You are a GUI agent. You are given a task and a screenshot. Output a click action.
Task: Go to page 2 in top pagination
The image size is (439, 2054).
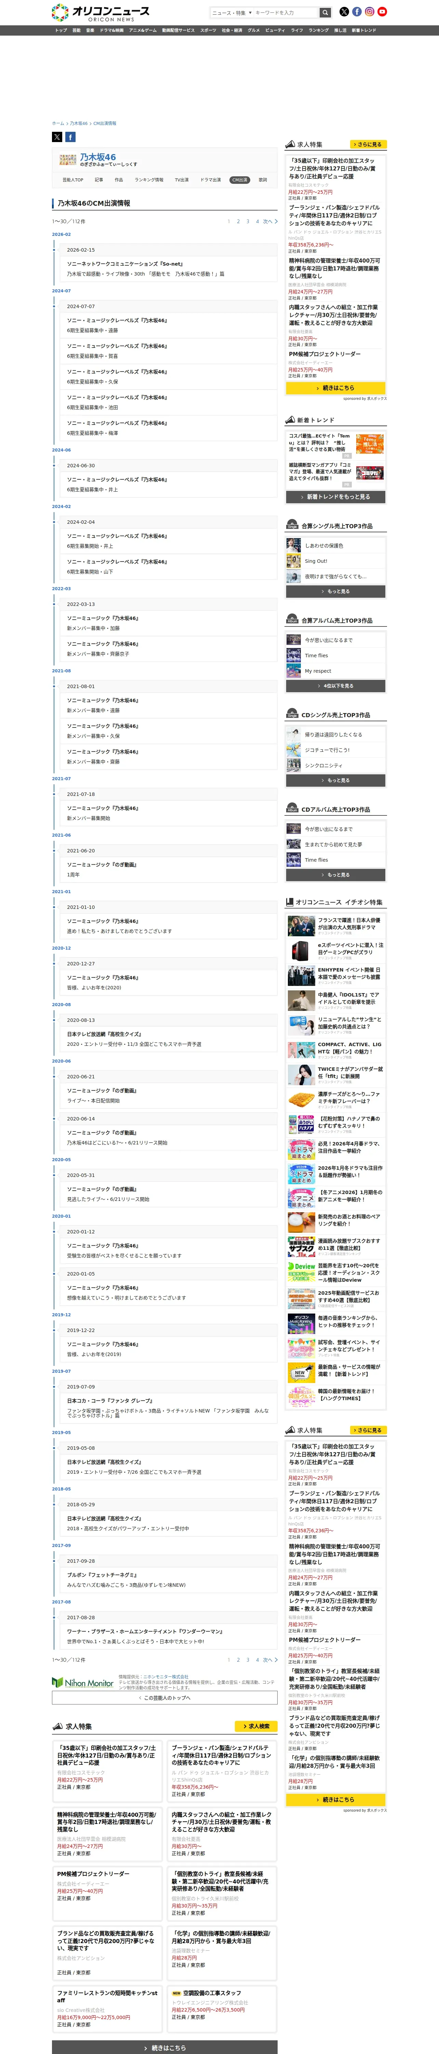click(238, 222)
